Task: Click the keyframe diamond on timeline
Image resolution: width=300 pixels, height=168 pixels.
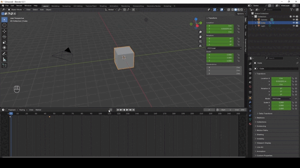Action: coord(49,116)
